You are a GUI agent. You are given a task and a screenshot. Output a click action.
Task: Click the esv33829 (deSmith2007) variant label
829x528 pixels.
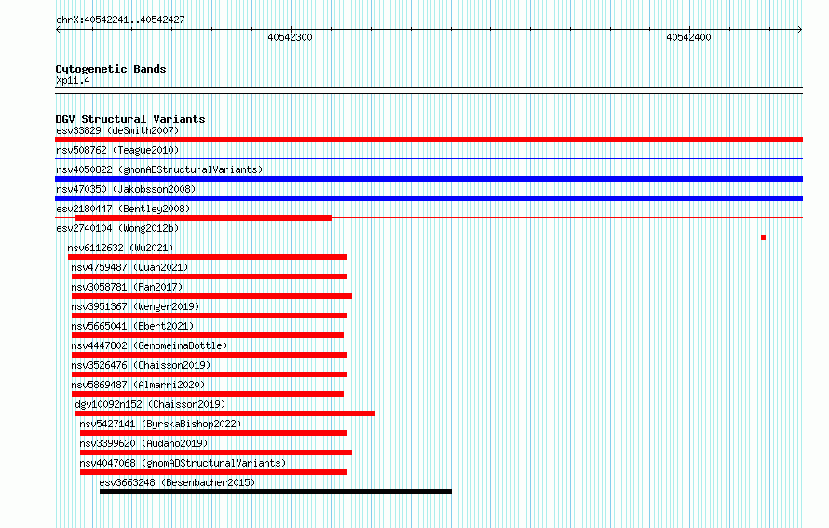tap(117, 130)
